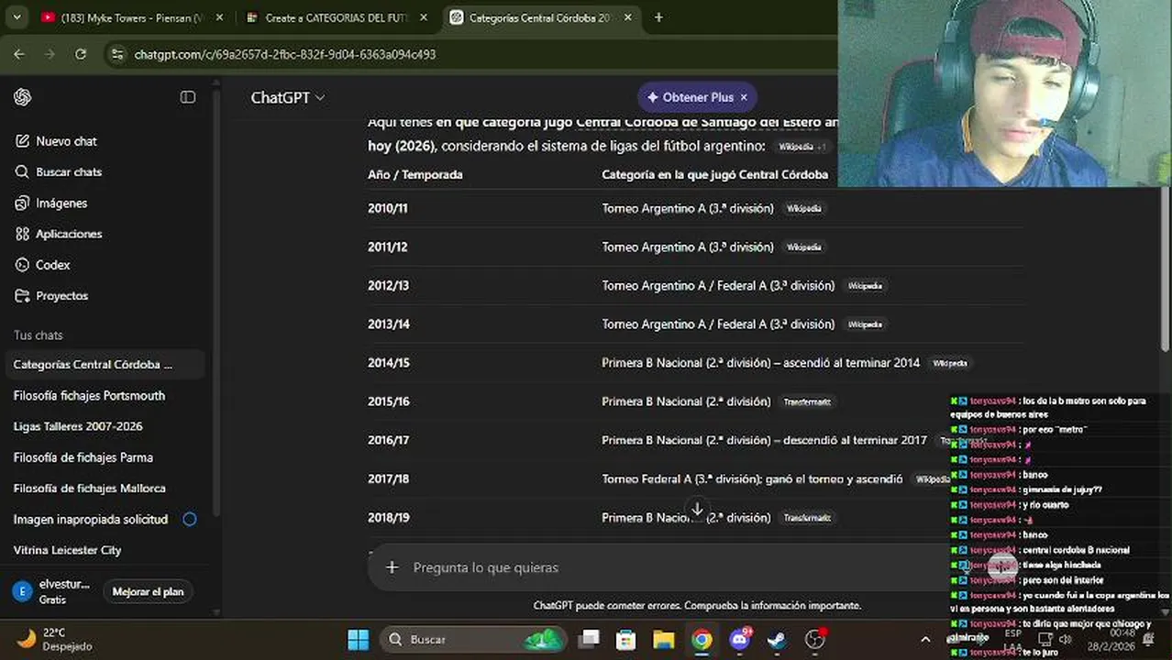Viewport: 1172px width, 660px height.
Task: Open Steam from the taskbar
Action: click(777, 639)
